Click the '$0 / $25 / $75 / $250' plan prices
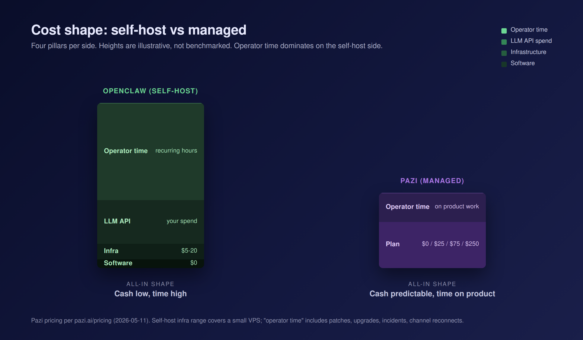583x340 pixels. 450,244
